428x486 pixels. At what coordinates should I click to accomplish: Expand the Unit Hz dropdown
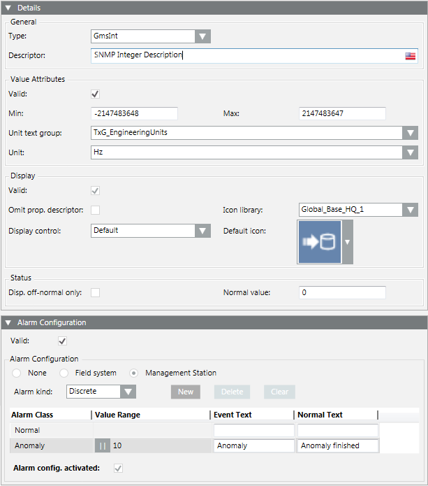(410, 152)
